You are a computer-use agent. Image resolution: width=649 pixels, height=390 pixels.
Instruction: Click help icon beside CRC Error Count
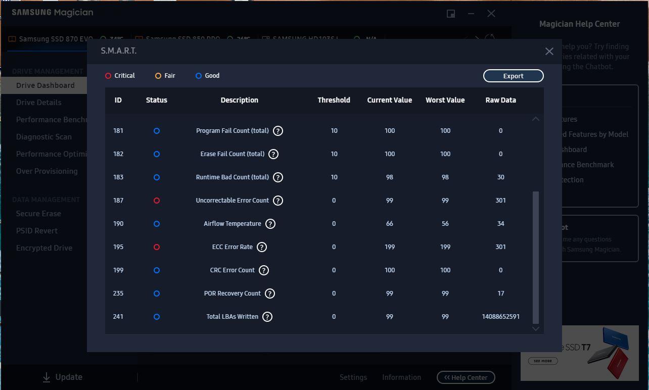264,270
